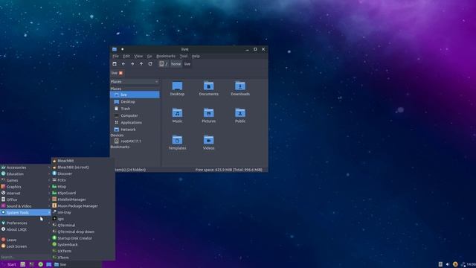Screen dimensions: 476x268
Task: Launch nm-tray from System Tools
Action: point(83,212)
